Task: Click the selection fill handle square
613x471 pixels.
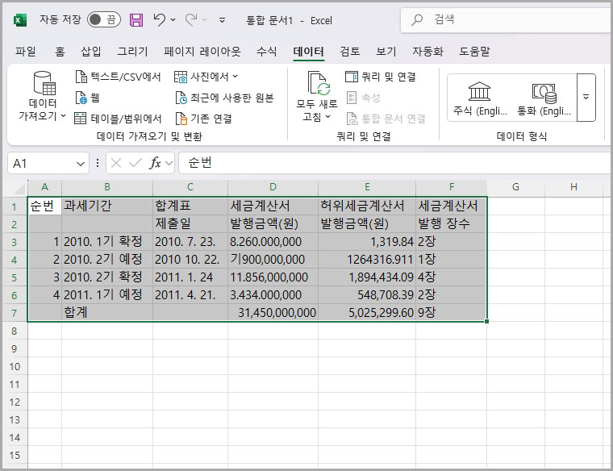Action: (x=486, y=321)
